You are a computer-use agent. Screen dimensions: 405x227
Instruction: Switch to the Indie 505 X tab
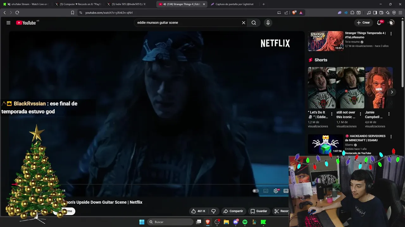click(130, 4)
